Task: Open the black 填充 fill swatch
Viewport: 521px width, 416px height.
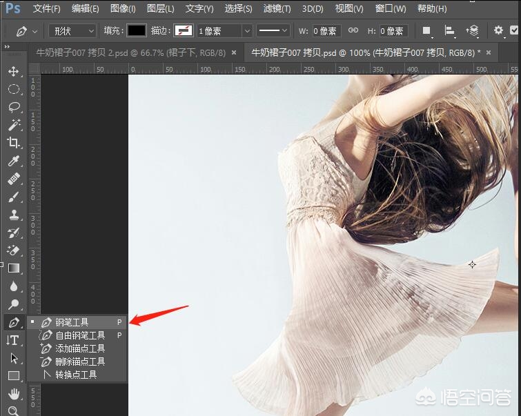Action: tap(137, 30)
